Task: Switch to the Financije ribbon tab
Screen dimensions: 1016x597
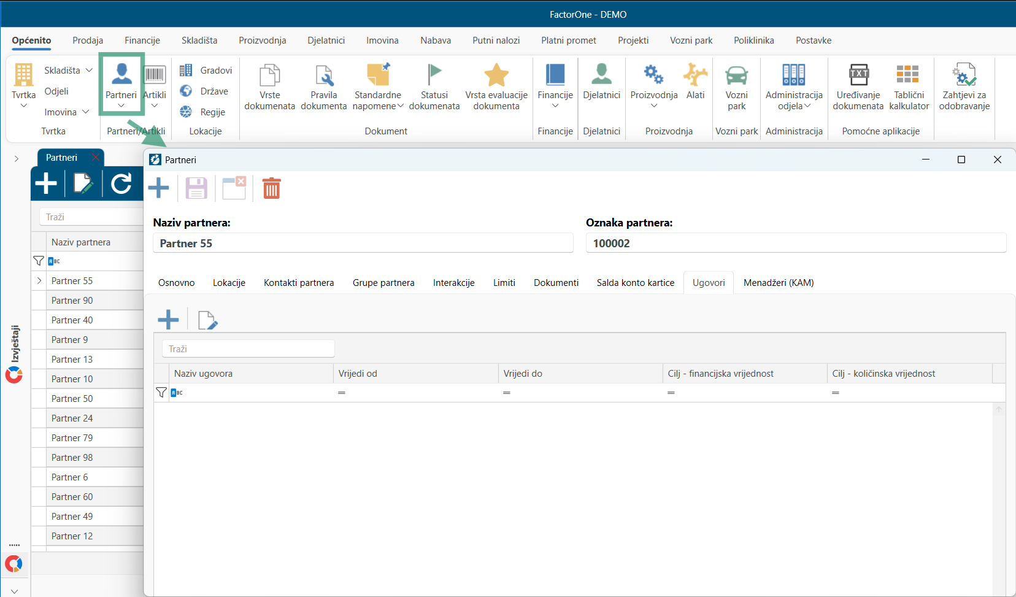Action: pos(142,40)
